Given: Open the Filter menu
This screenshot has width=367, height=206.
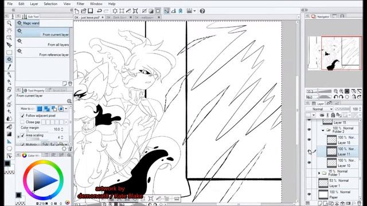Looking at the screenshot, I should 80,4.
